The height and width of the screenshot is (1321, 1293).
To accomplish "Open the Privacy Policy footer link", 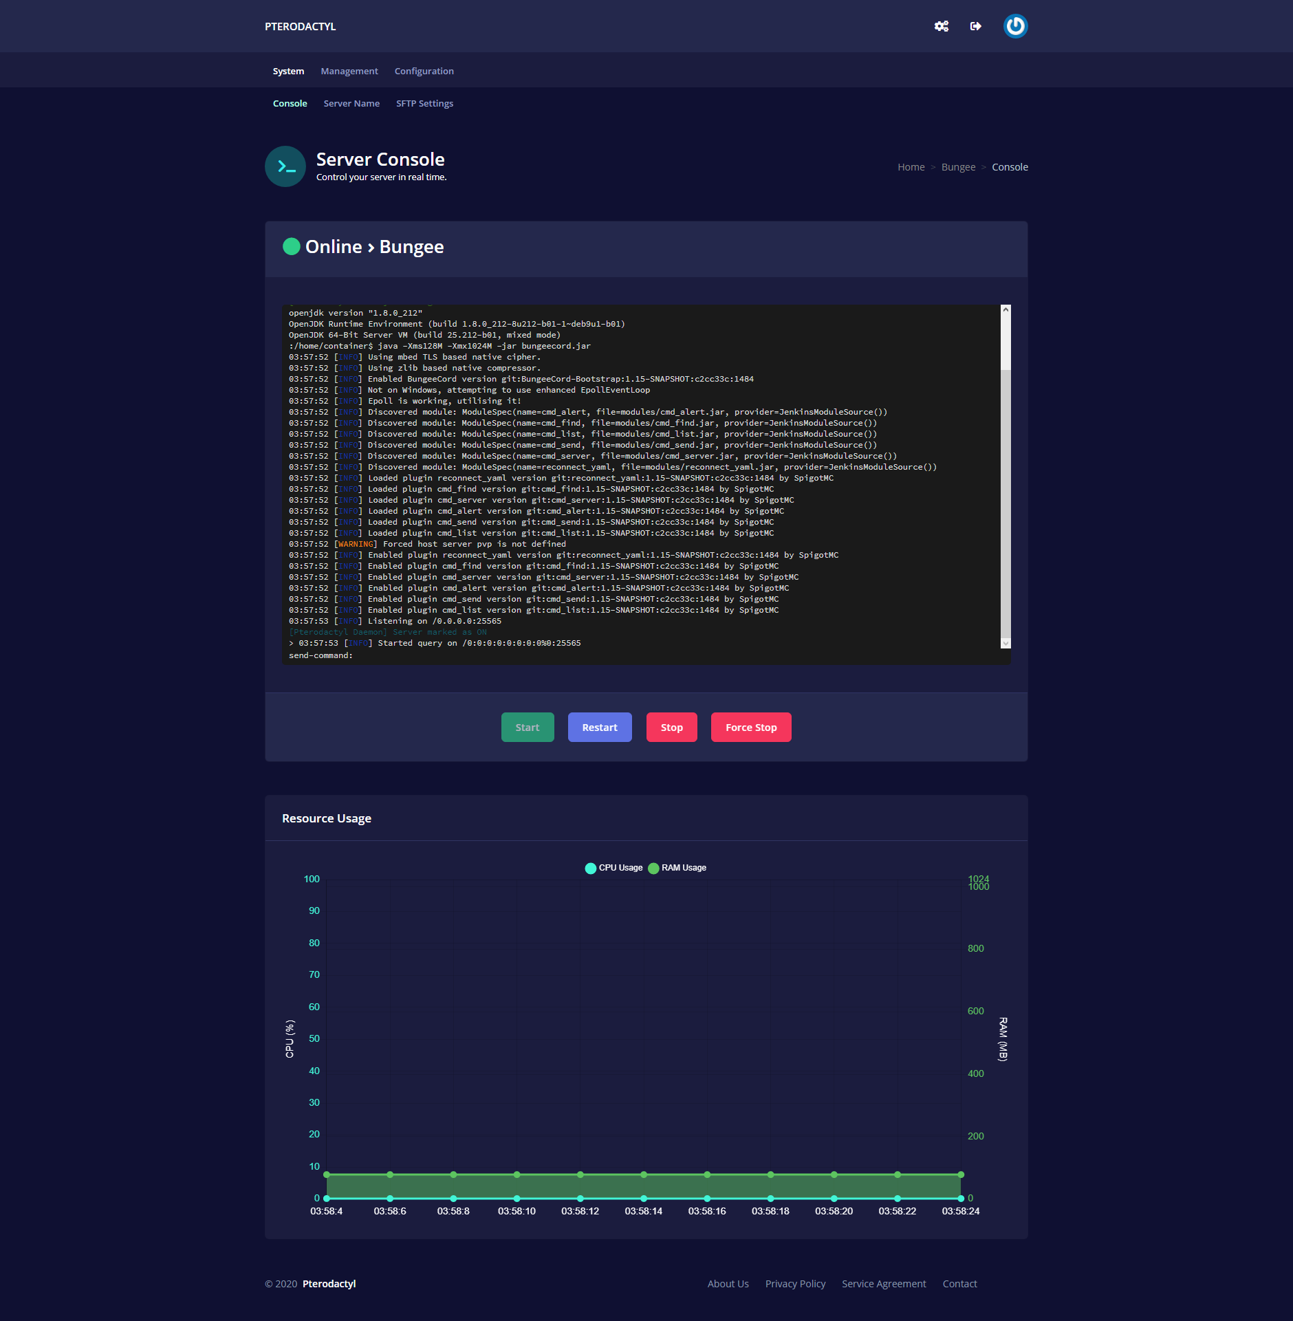I will tap(795, 1284).
